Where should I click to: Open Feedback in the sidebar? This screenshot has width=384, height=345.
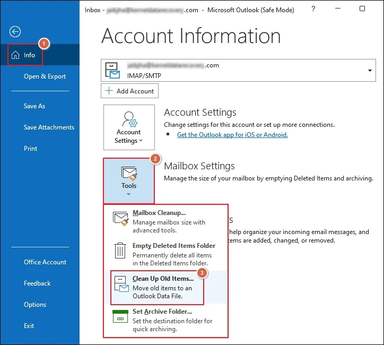pyautogui.click(x=37, y=283)
